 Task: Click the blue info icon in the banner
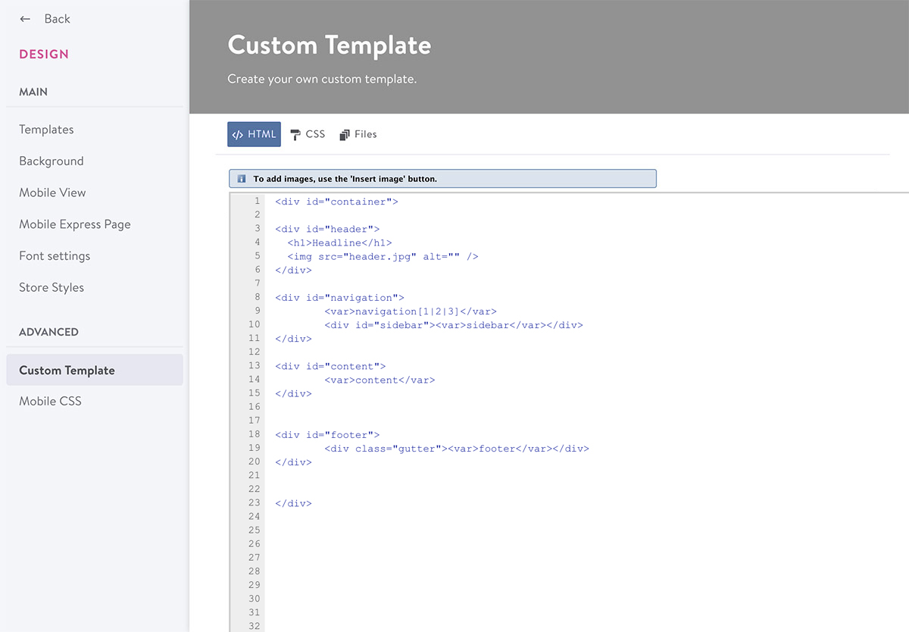(x=241, y=178)
